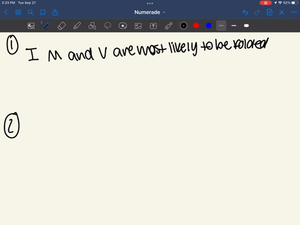Tap the battery status indicator
The width and height of the screenshot is (300, 225).
tap(295, 3)
